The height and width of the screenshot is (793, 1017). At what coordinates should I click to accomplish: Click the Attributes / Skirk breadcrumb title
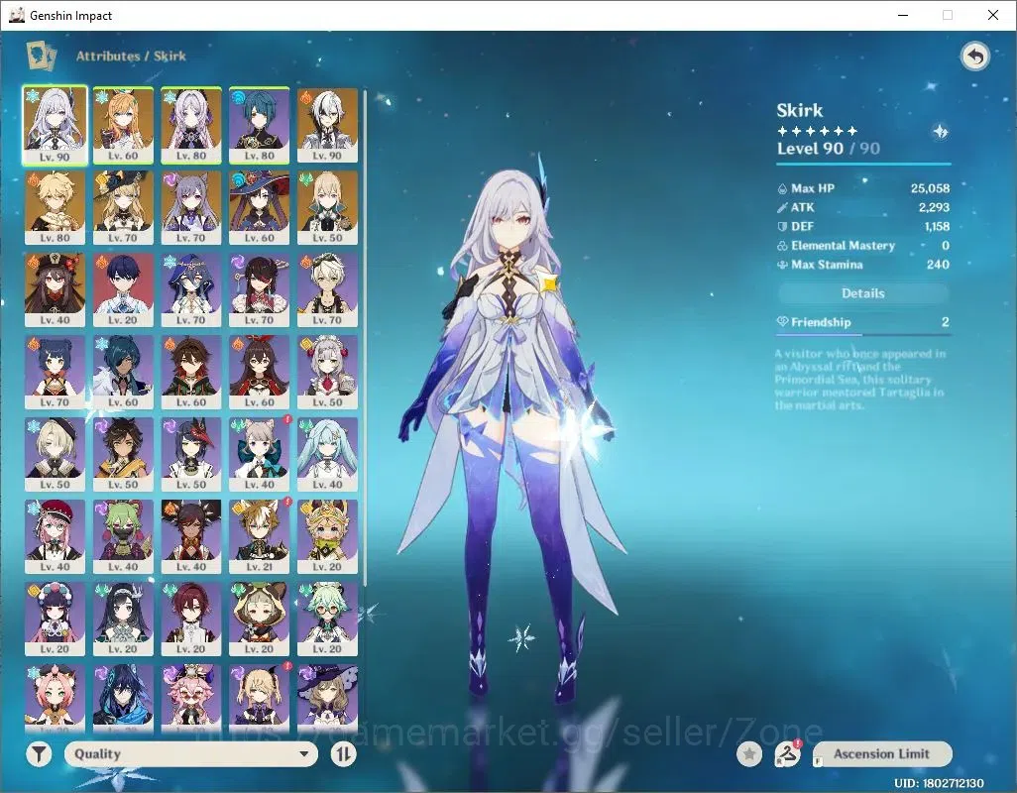tap(131, 56)
